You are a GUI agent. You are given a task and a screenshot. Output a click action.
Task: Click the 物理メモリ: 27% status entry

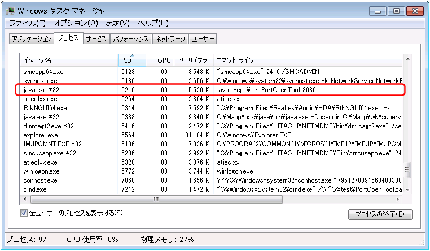(x=167, y=240)
